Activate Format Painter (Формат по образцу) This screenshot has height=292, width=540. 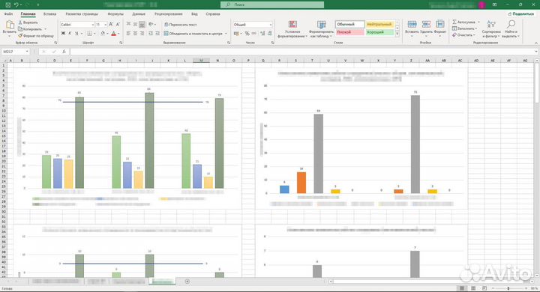[x=36, y=35]
